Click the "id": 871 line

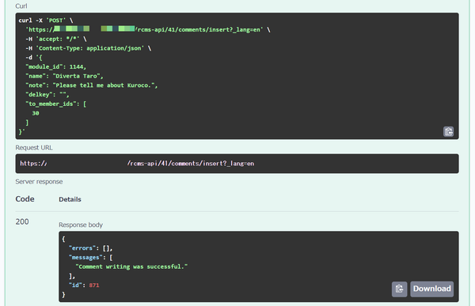(x=84, y=285)
